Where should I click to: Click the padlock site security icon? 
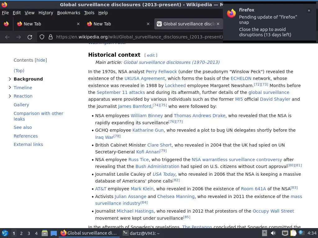[51, 37]
